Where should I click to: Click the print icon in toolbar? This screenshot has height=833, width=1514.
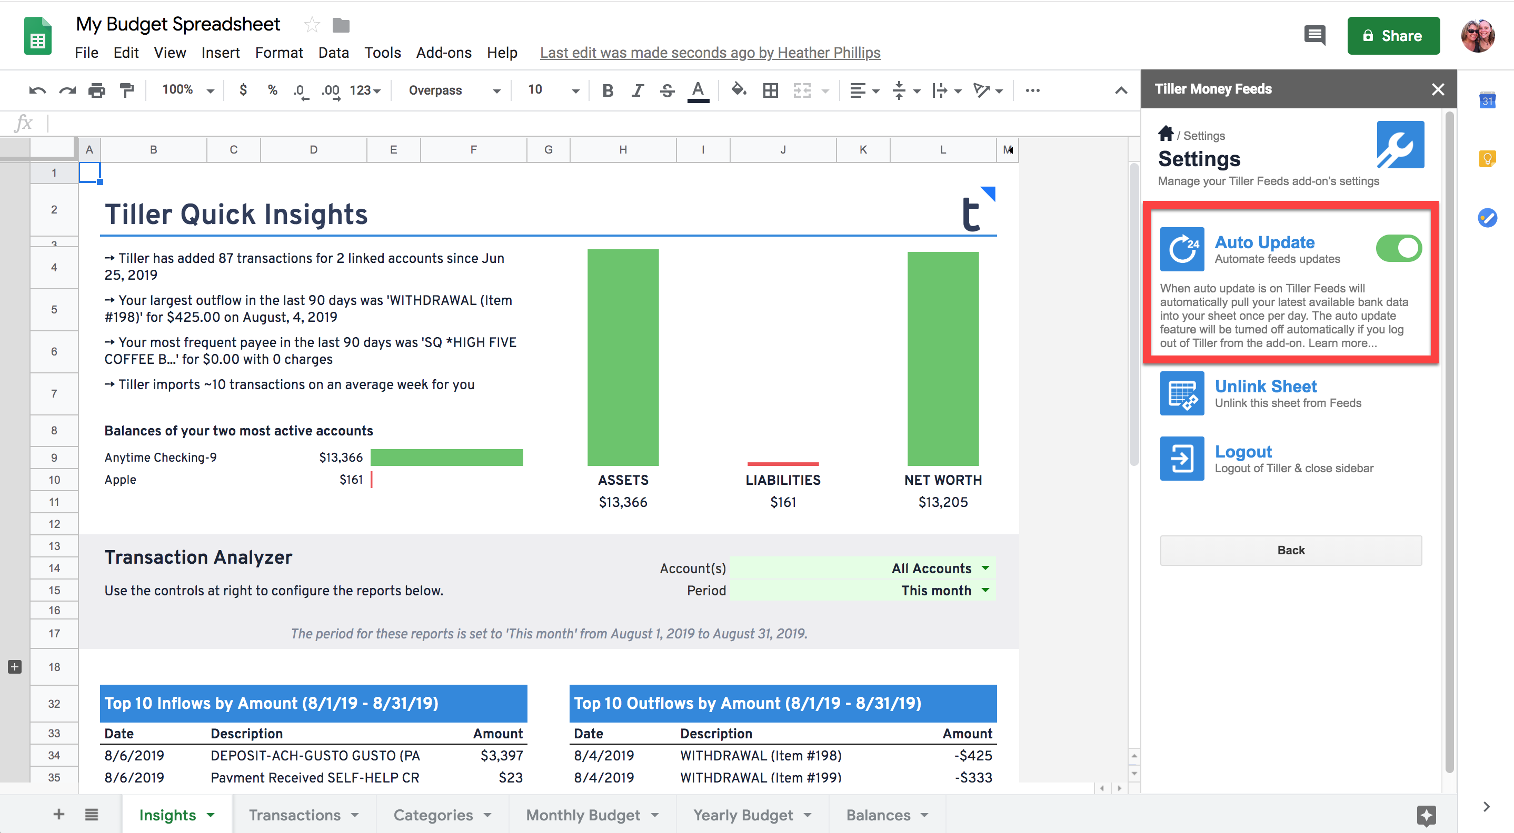click(96, 90)
